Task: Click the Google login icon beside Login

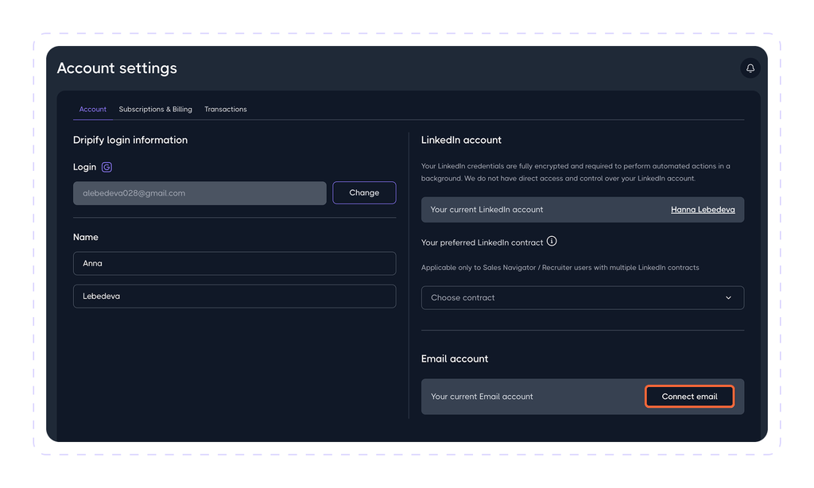Action: point(107,167)
